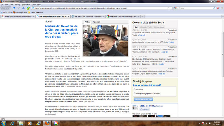Click the article video thumbnail
The height and width of the screenshot is (126, 224).
tap(105, 40)
